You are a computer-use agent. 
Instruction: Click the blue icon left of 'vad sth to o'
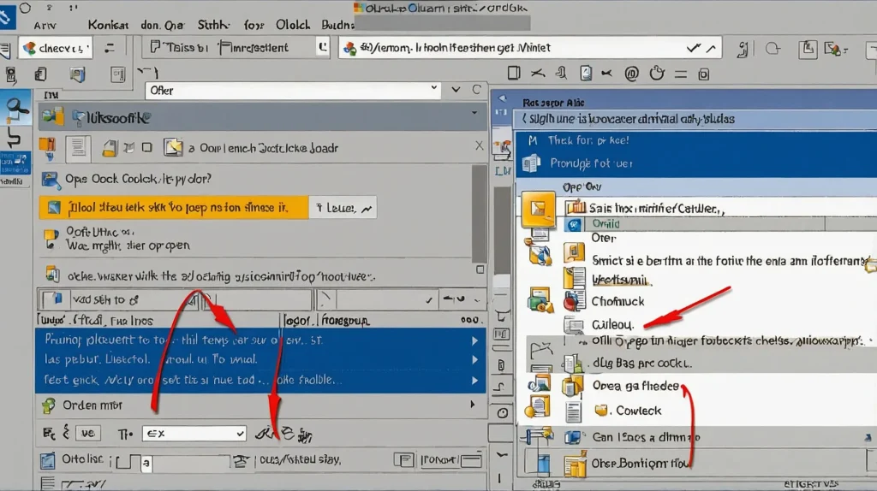pos(57,299)
